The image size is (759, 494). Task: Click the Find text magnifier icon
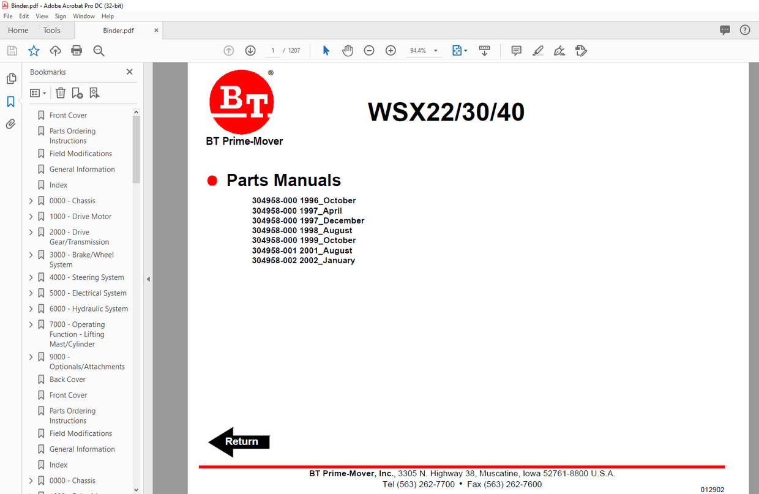click(99, 50)
